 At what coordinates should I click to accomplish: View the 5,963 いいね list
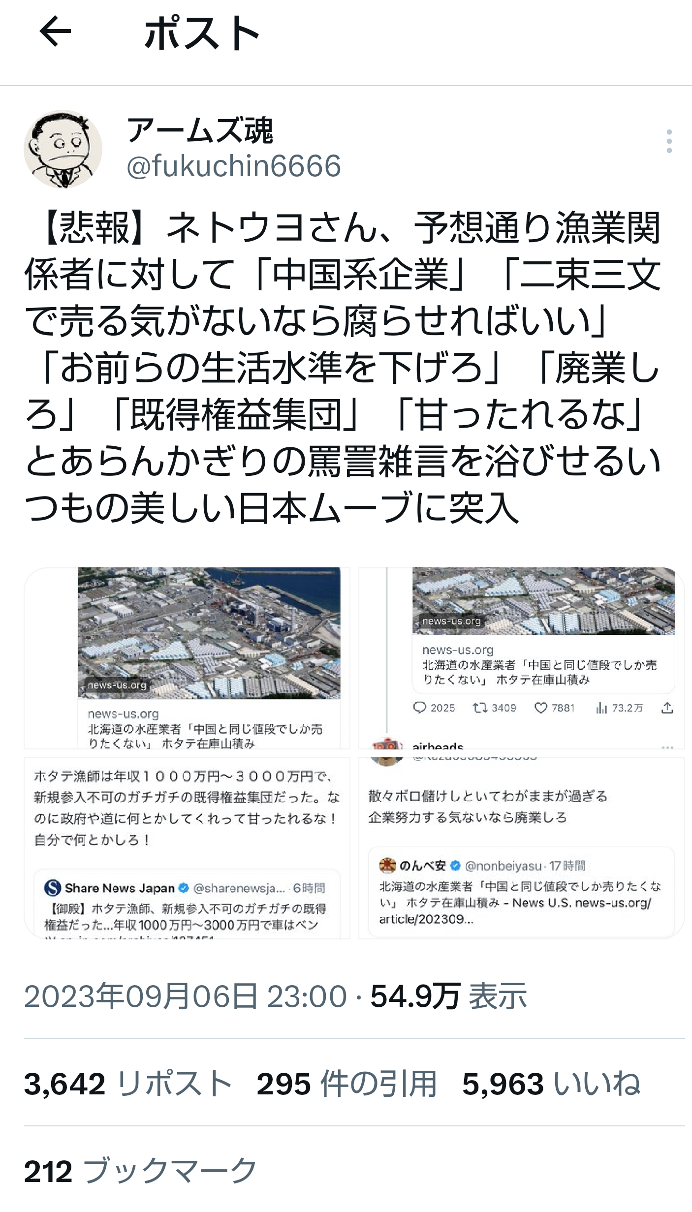(x=551, y=1084)
